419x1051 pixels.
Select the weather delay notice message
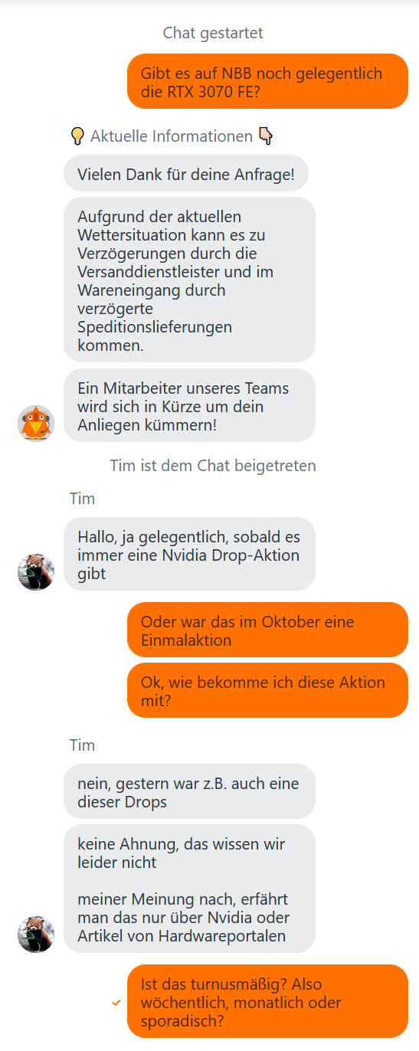coord(189,280)
